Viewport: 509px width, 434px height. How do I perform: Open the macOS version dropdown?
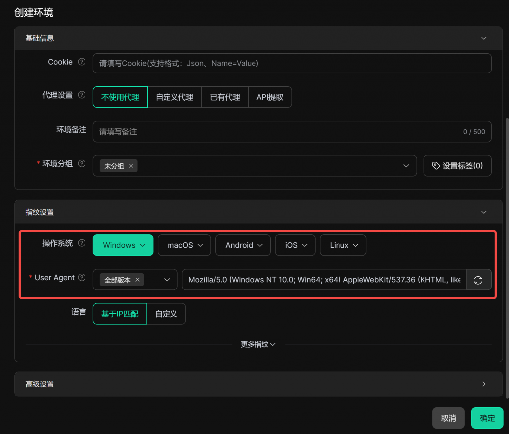(x=184, y=245)
